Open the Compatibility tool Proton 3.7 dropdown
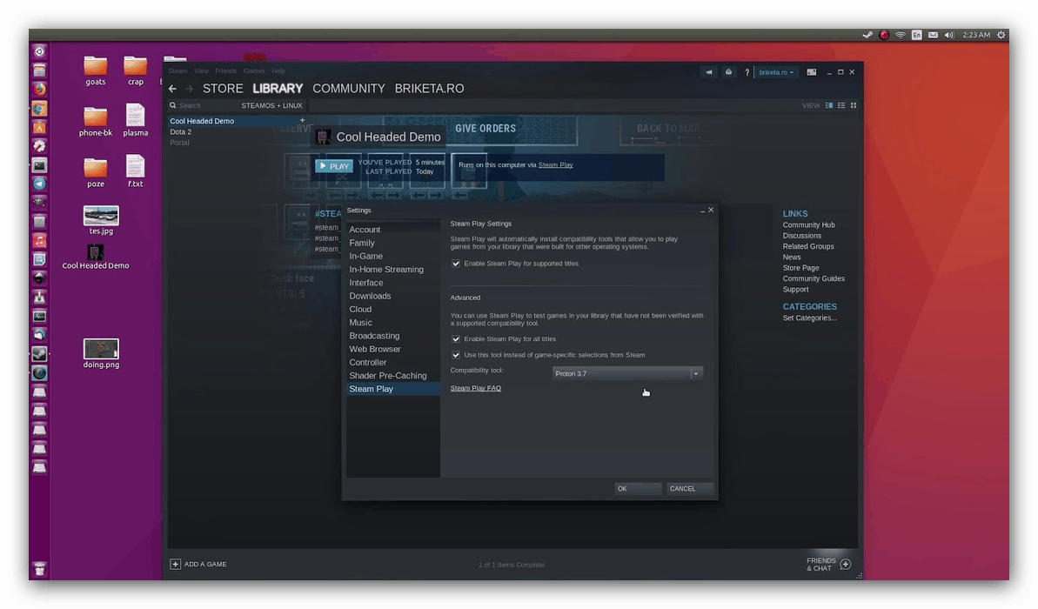This screenshot has width=1038, height=609. click(x=626, y=373)
